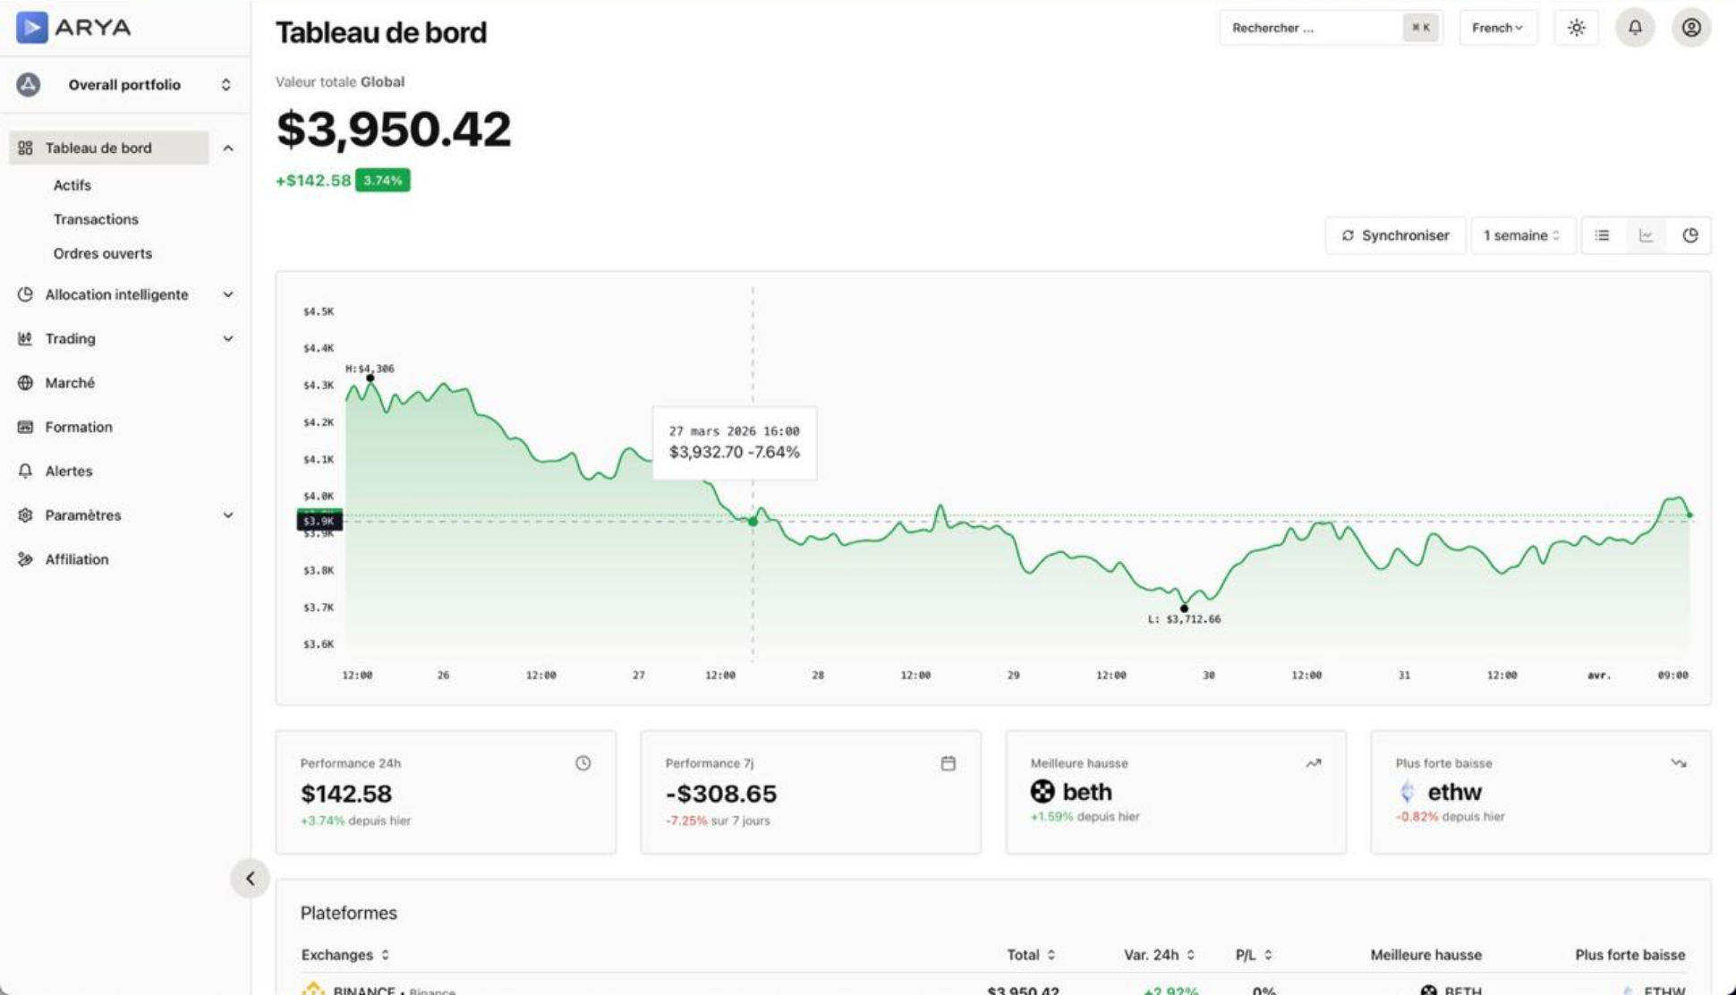Open the Affiliation link
The height and width of the screenshot is (995, 1736).
[x=77, y=559]
